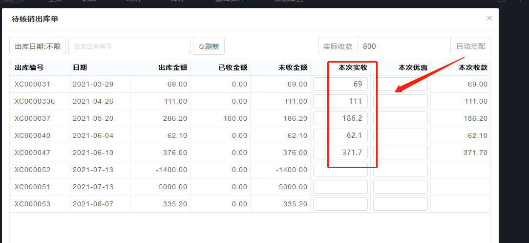Screen dimensions: 529x243
Task: Click 本次优惠 input for XC000031
Action: [x=400, y=84]
